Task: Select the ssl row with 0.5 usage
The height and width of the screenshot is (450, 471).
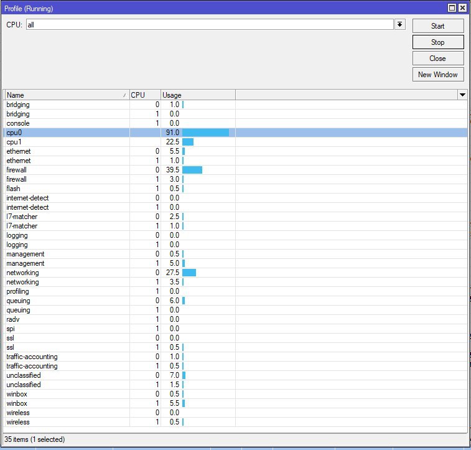Action: coord(236,347)
